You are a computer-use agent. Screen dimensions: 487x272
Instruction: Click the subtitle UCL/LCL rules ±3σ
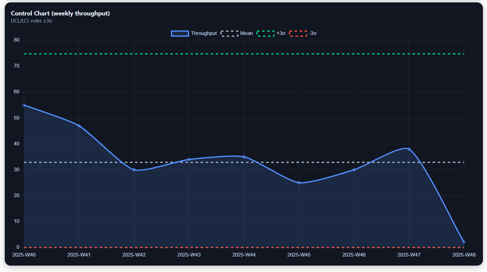32,20
